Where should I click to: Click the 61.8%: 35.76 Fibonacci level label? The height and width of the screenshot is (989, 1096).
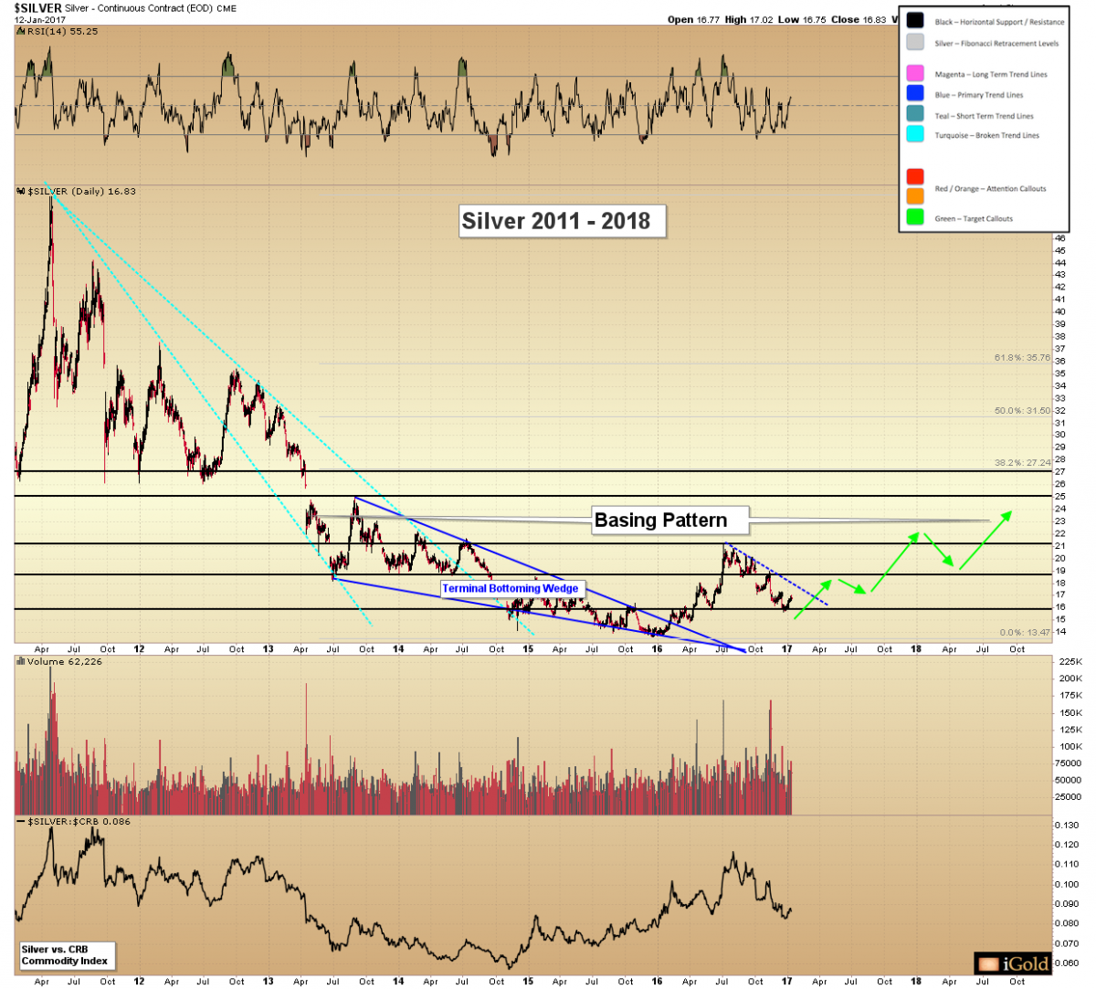pyautogui.click(x=1022, y=358)
